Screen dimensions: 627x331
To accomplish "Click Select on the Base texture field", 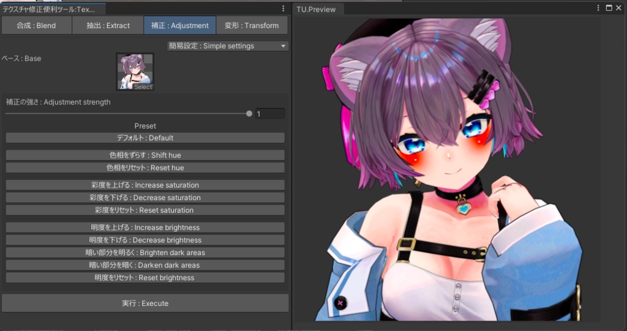I will point(143,87).
